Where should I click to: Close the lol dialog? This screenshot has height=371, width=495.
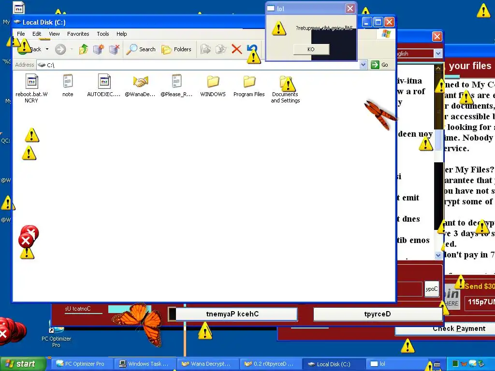click(x=350, y=9)
